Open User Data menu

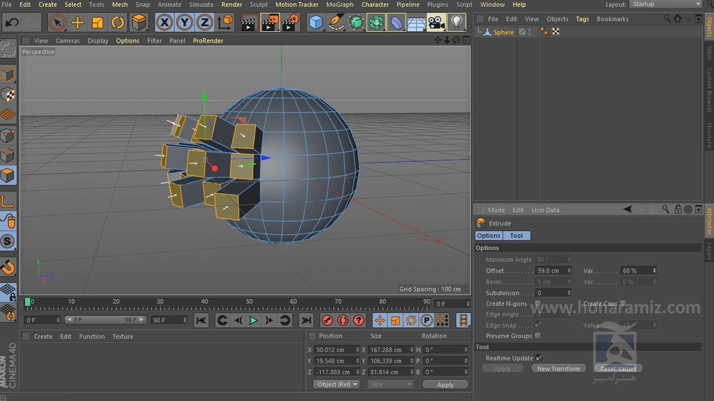pos(546,210)
